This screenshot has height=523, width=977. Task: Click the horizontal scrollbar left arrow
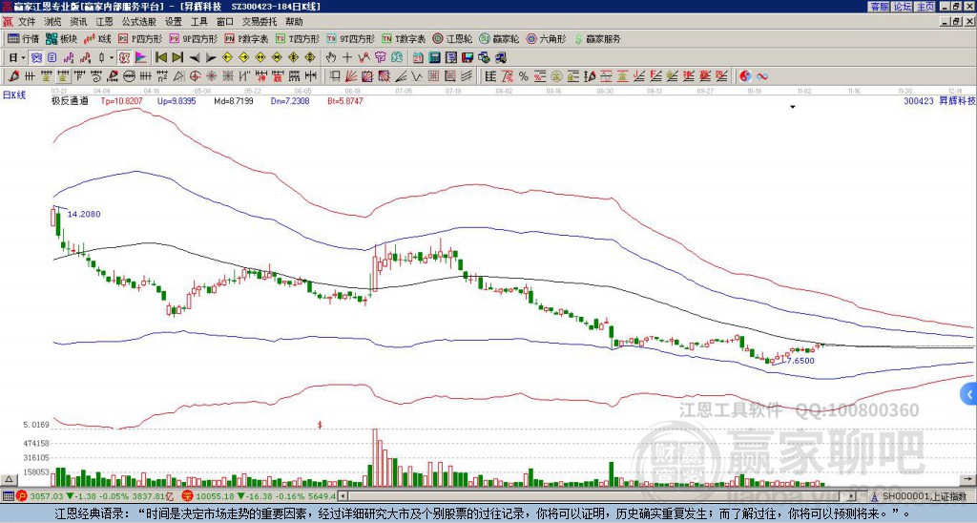pyautogui.click(x=343, y=496)
